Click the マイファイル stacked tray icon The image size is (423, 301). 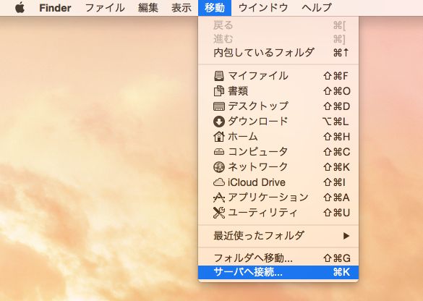click(x=219, y=76)
